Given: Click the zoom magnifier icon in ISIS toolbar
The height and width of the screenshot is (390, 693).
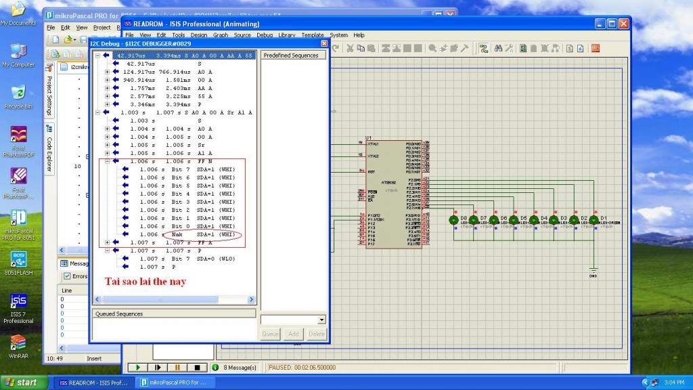Looking at the screenshot, I should pyautogui.click(x=433, y=48).
